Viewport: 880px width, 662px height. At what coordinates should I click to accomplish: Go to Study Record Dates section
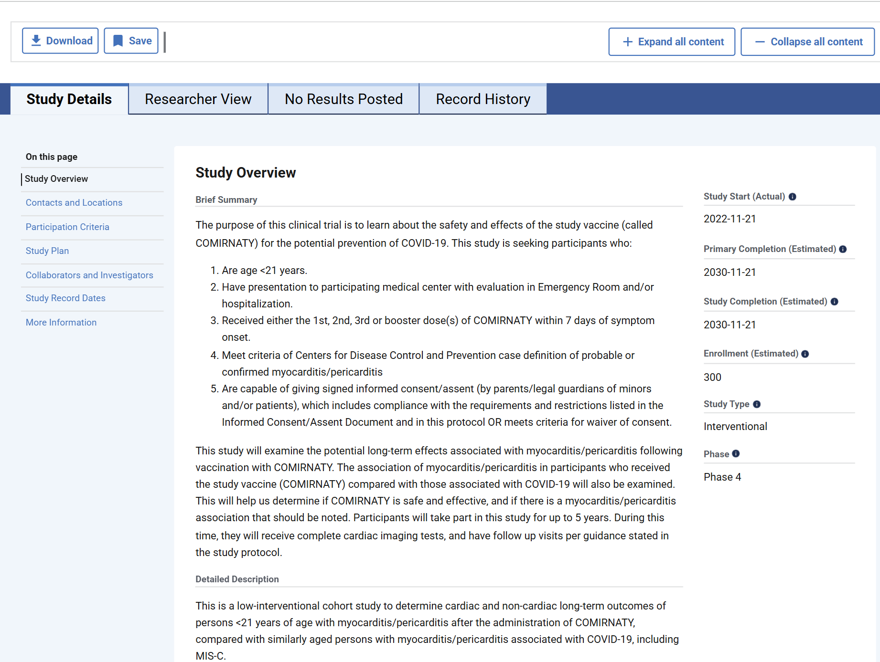pyautogui.click(x=65, y=298)
